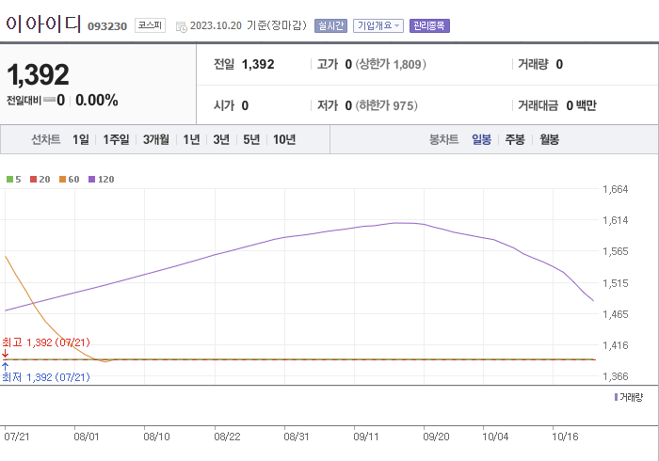Viewport: 659px width, 461px height.
Task: Click the 08/31 date axis label
Action: click(297, 437)
